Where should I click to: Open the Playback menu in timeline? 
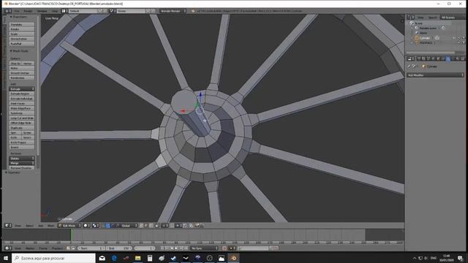(57, 248)
